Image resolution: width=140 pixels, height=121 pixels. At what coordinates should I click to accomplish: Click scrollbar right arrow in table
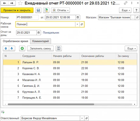(135, 104)
